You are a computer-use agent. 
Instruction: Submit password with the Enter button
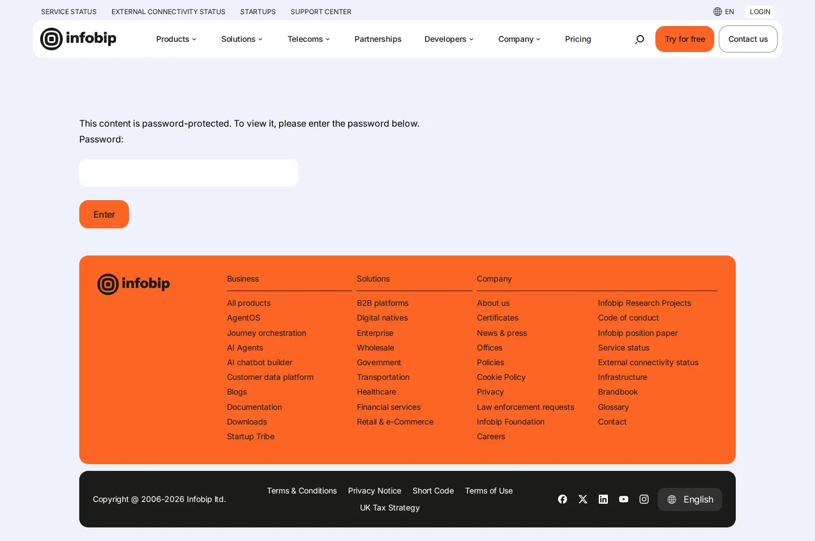104,214
